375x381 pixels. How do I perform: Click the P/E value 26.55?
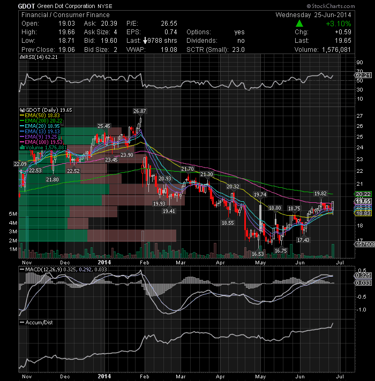[169, 24]
